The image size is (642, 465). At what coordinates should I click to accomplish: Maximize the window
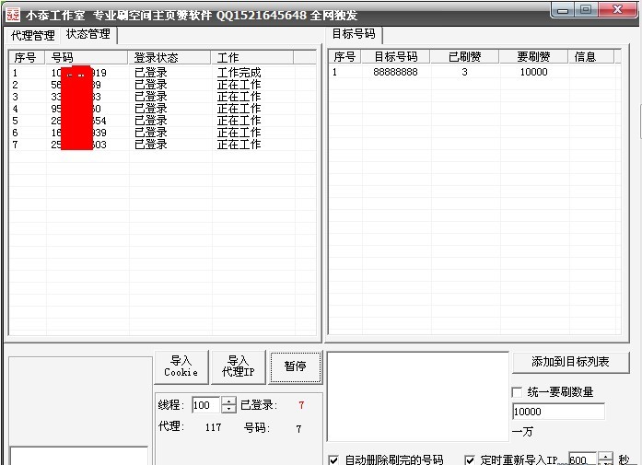click(x=586, y=9)
